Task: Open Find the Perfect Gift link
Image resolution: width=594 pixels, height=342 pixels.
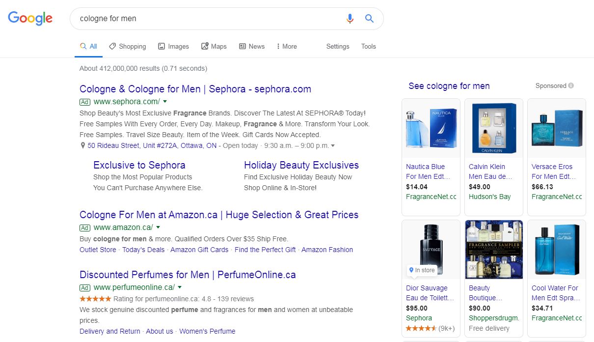Action: pyautogui.click(x=265, y=250)
